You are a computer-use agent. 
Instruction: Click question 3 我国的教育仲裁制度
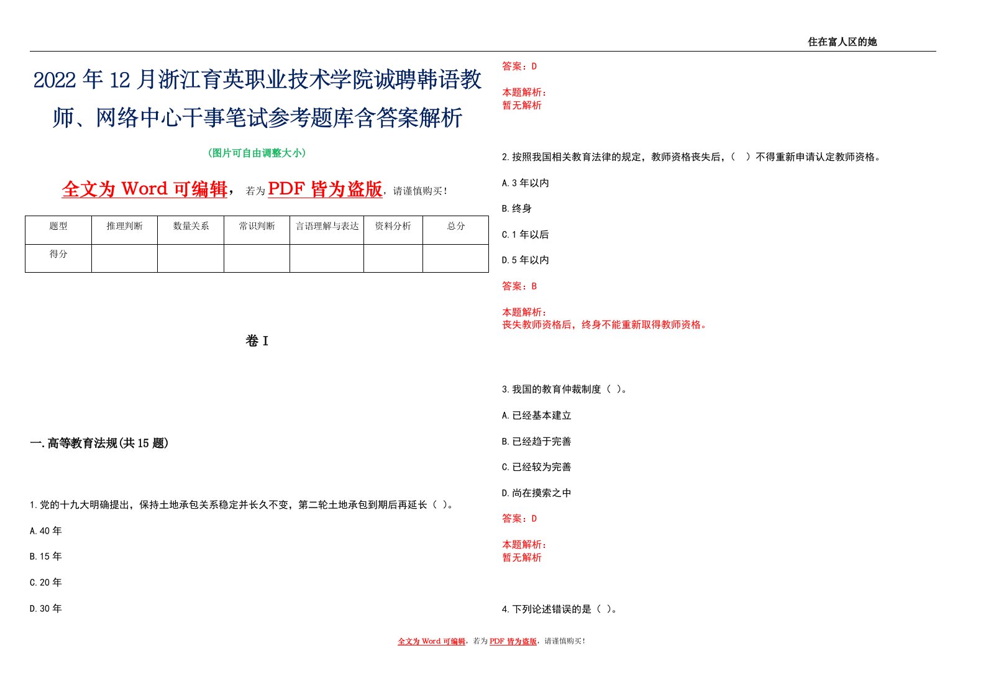pyautogui.click(x=566, y=389)
